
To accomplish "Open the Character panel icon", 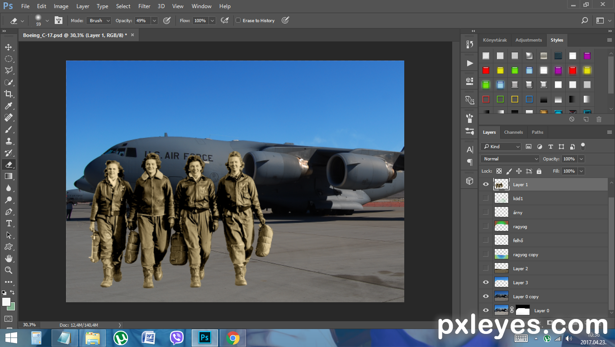I will point(469,150).
